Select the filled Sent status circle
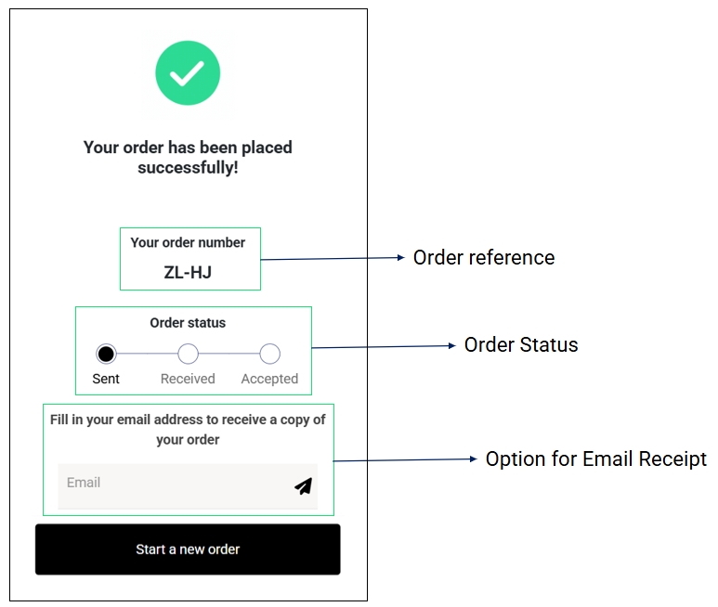The height and width of the screenshot is (607, 718). click(106, 354)
